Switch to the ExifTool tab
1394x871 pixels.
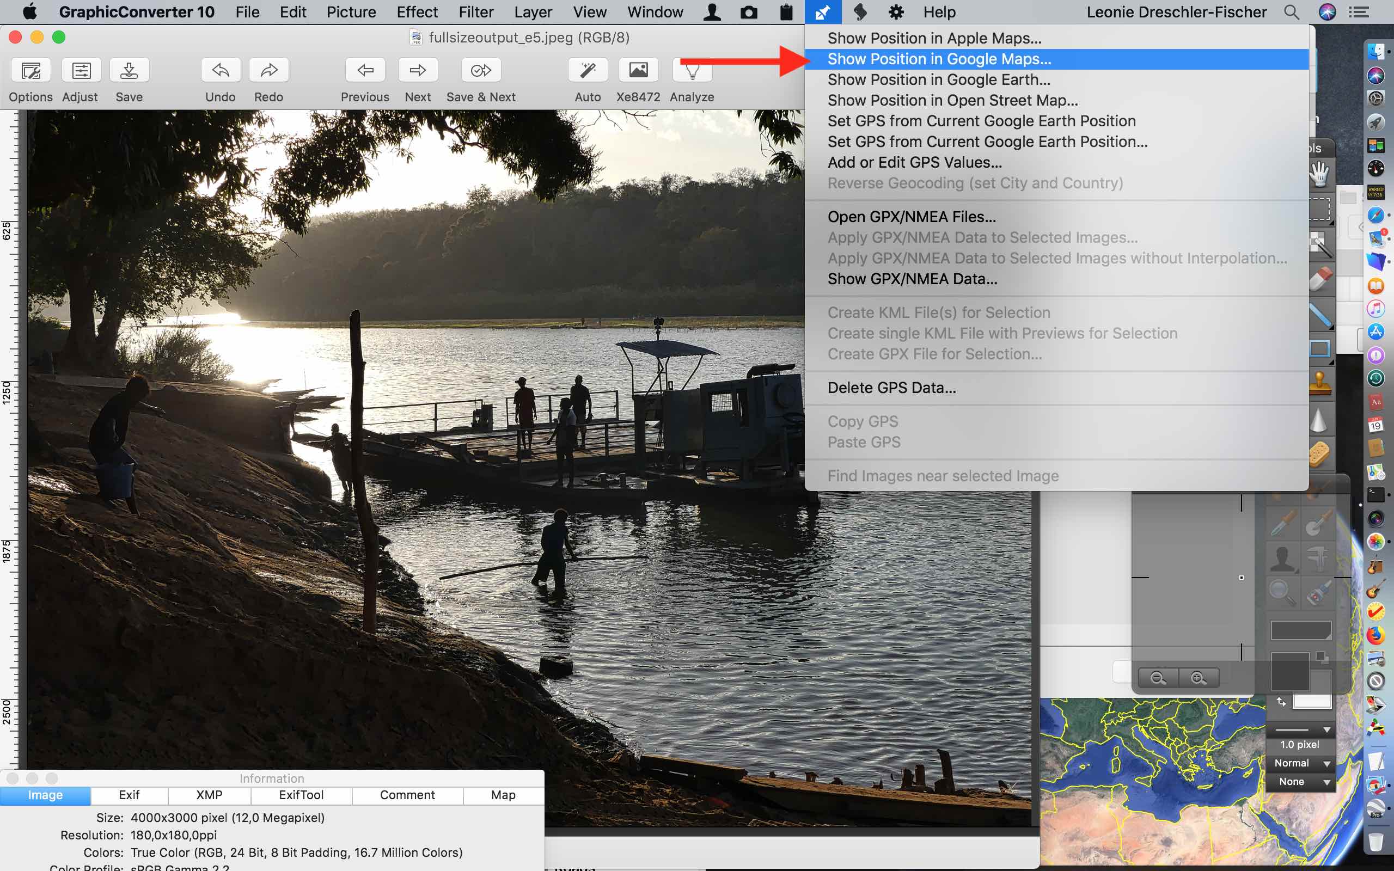(301, 795)
